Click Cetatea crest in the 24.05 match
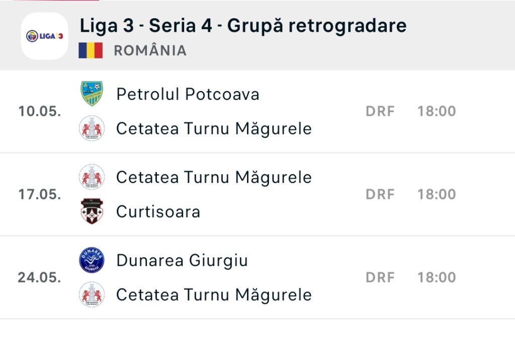The width and height of the screenshot is (515, 342). (92, 294)
